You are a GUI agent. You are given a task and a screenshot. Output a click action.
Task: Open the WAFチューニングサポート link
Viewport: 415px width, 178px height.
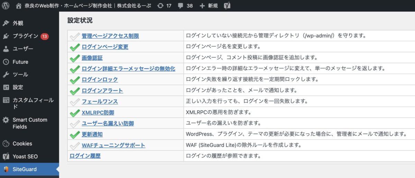[113, 145]
